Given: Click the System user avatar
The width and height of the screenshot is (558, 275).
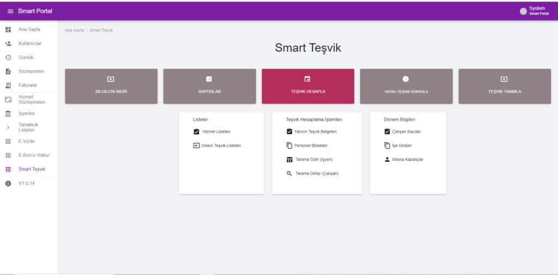Looking at the screenshot, I should click(x=523, y=11).
